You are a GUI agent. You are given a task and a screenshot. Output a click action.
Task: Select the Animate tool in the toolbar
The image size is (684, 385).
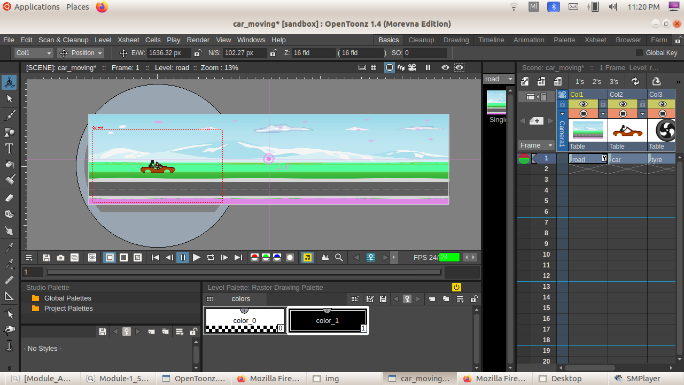pyautogui.click(x=9, y=83)
